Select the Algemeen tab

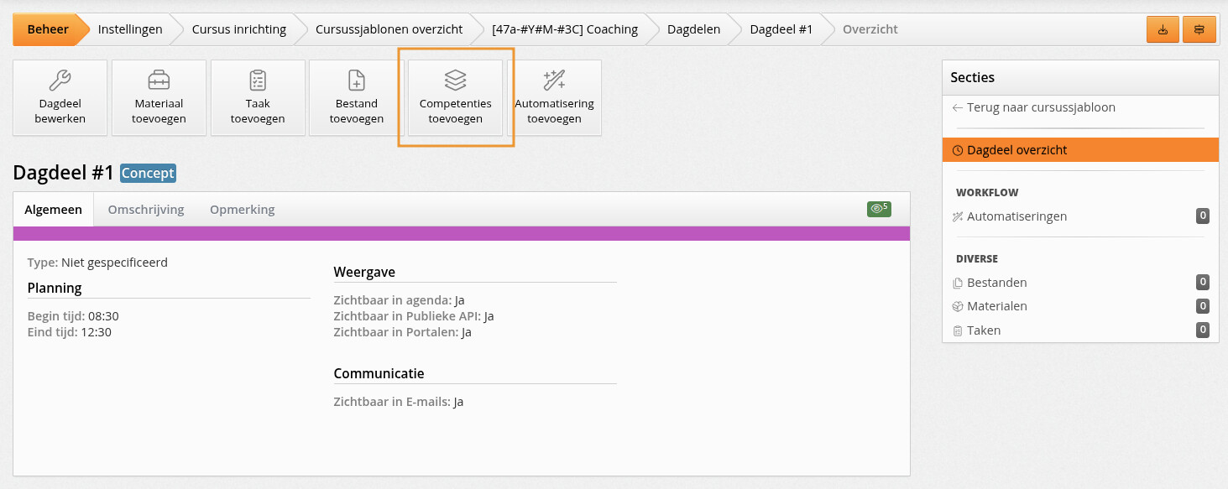point(54,210)
